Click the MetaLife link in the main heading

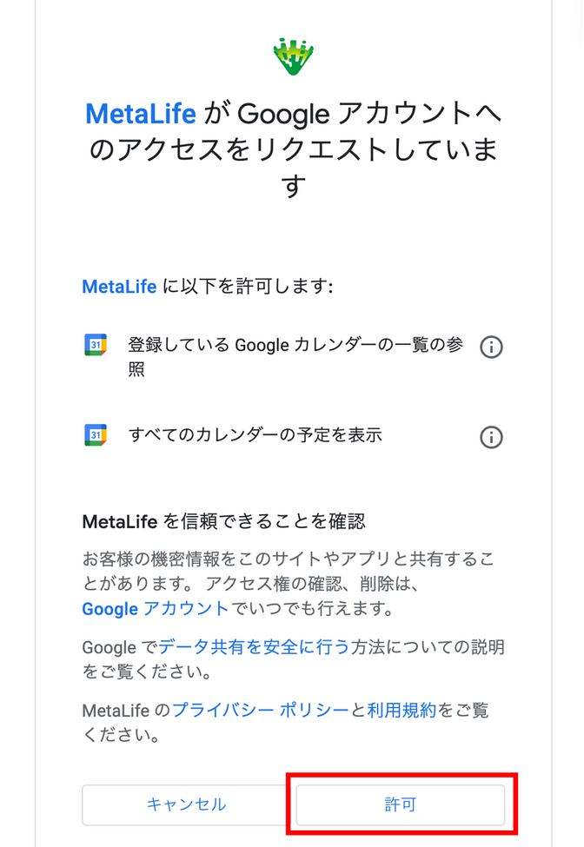(x=141, y=114)
